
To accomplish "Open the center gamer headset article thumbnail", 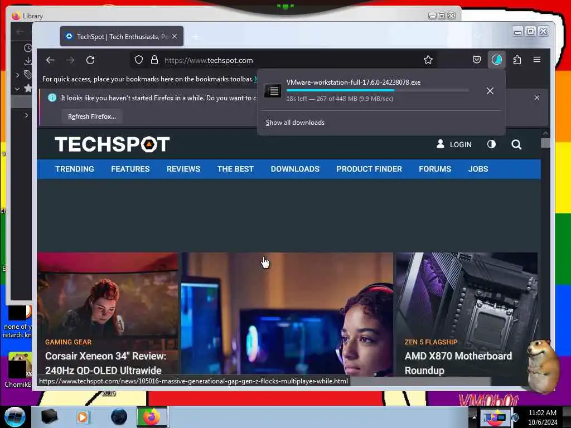I will (287, 314).
